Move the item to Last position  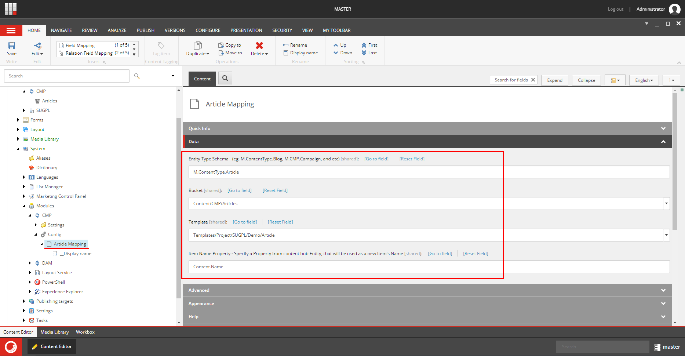click(x=369, y=53)
